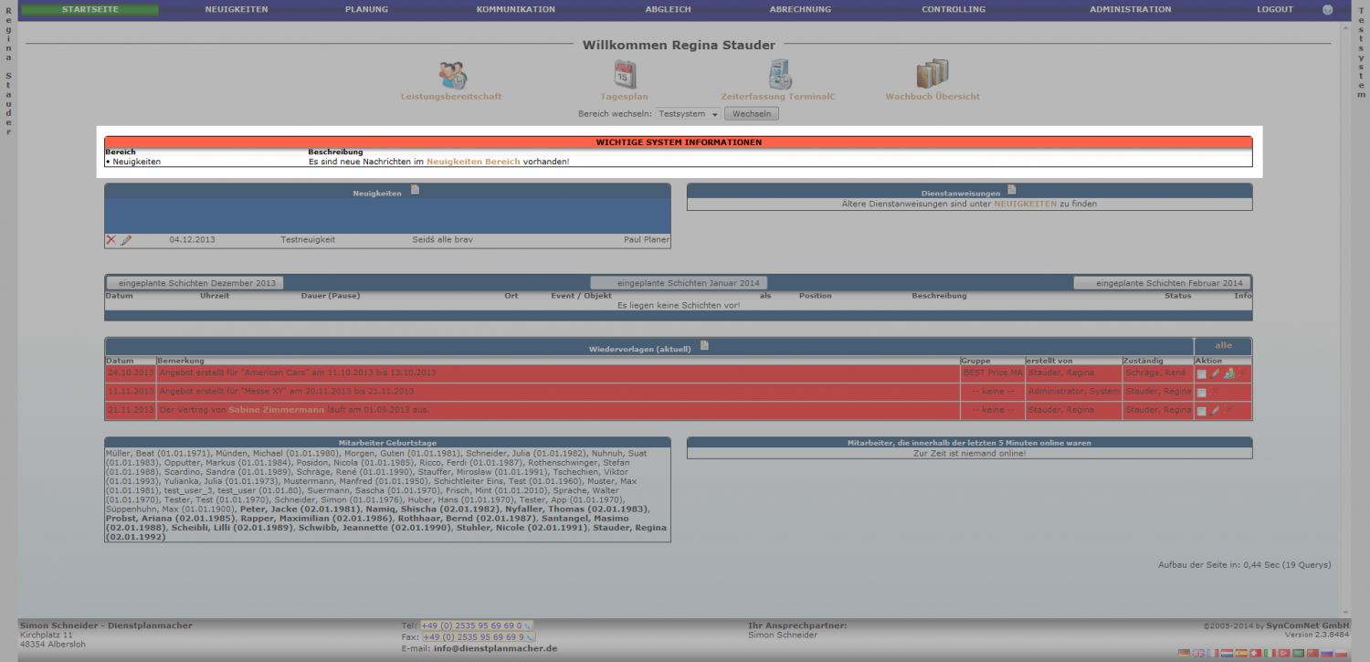
Task: Select date 04.12.2013 in Neuigkeiten
Action: [x=192, y=240]
